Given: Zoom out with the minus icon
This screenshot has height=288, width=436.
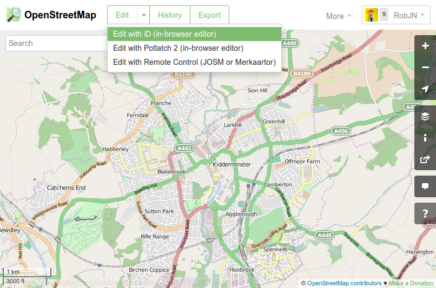Looking at the screenshot, I should click(425, 67).
